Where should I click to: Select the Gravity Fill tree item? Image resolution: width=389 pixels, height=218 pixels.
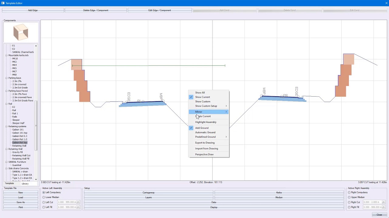pyautogui.click(x=18, y=152)
